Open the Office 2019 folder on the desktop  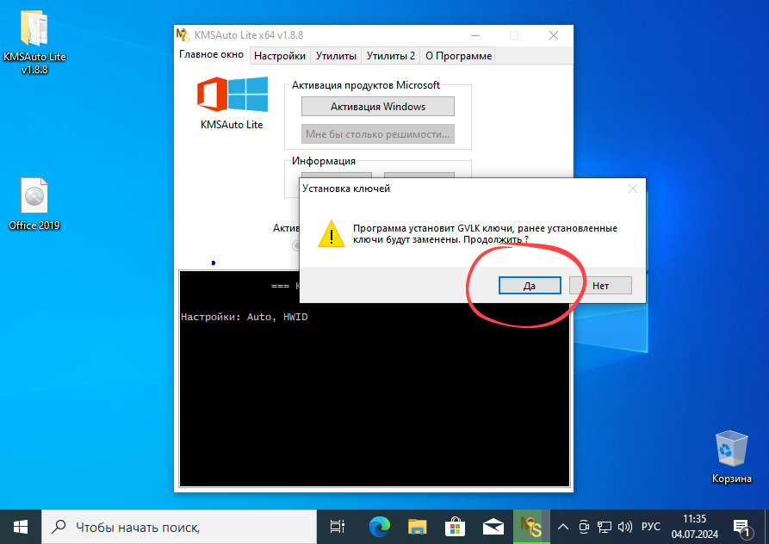pos(34,194)
